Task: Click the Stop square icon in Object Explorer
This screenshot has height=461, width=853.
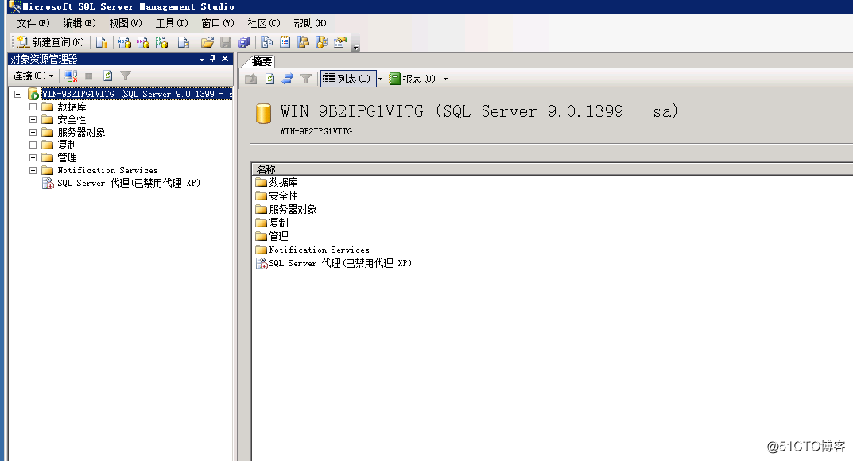Action: tap(89, 76)
